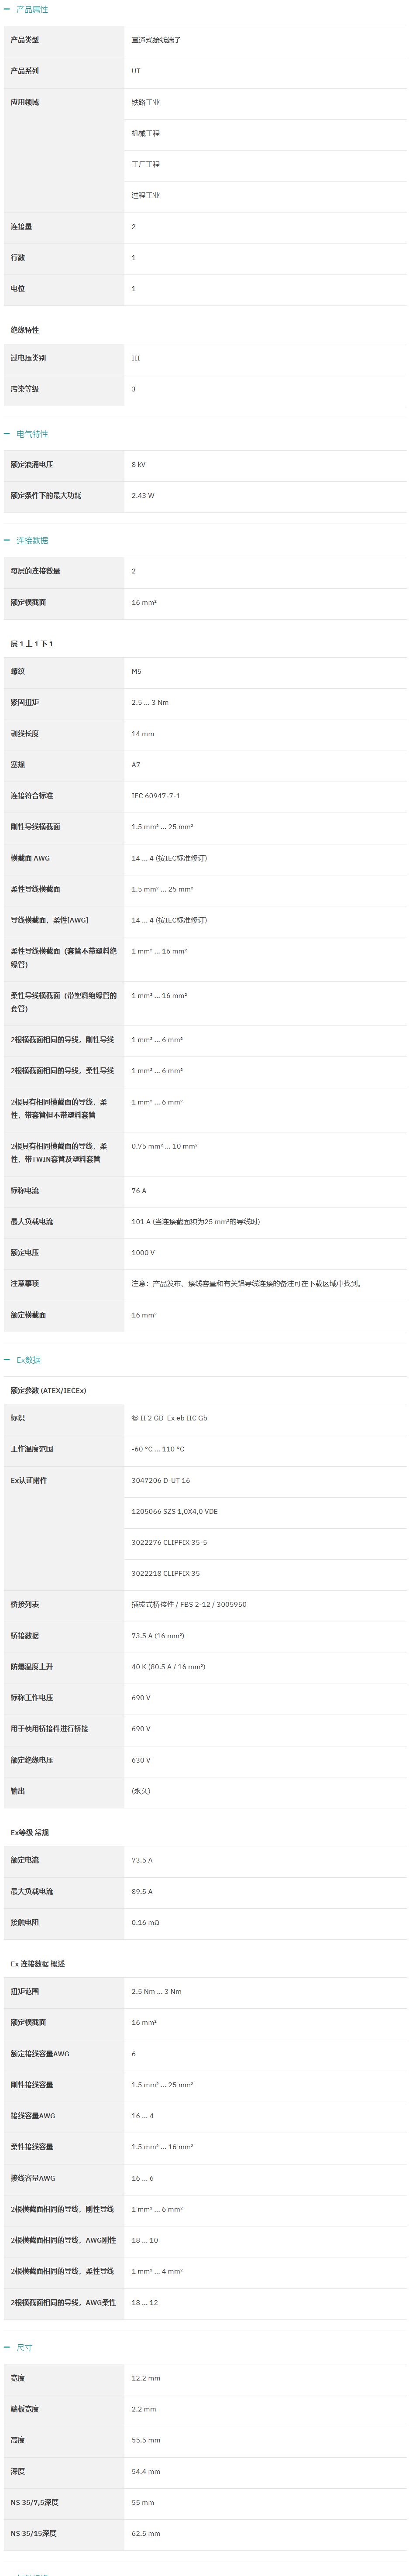The width and height of the screenshot is (409, 2576).
Task: Select the application area 机械工程
Action: pos(145,133)
